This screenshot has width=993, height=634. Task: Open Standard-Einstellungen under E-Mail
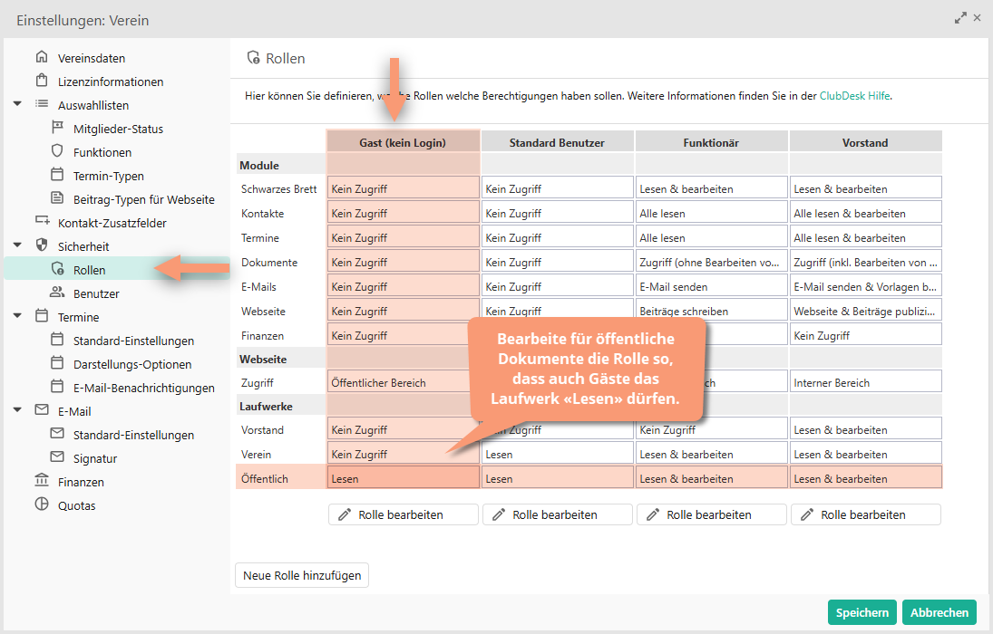pos(133,436)
